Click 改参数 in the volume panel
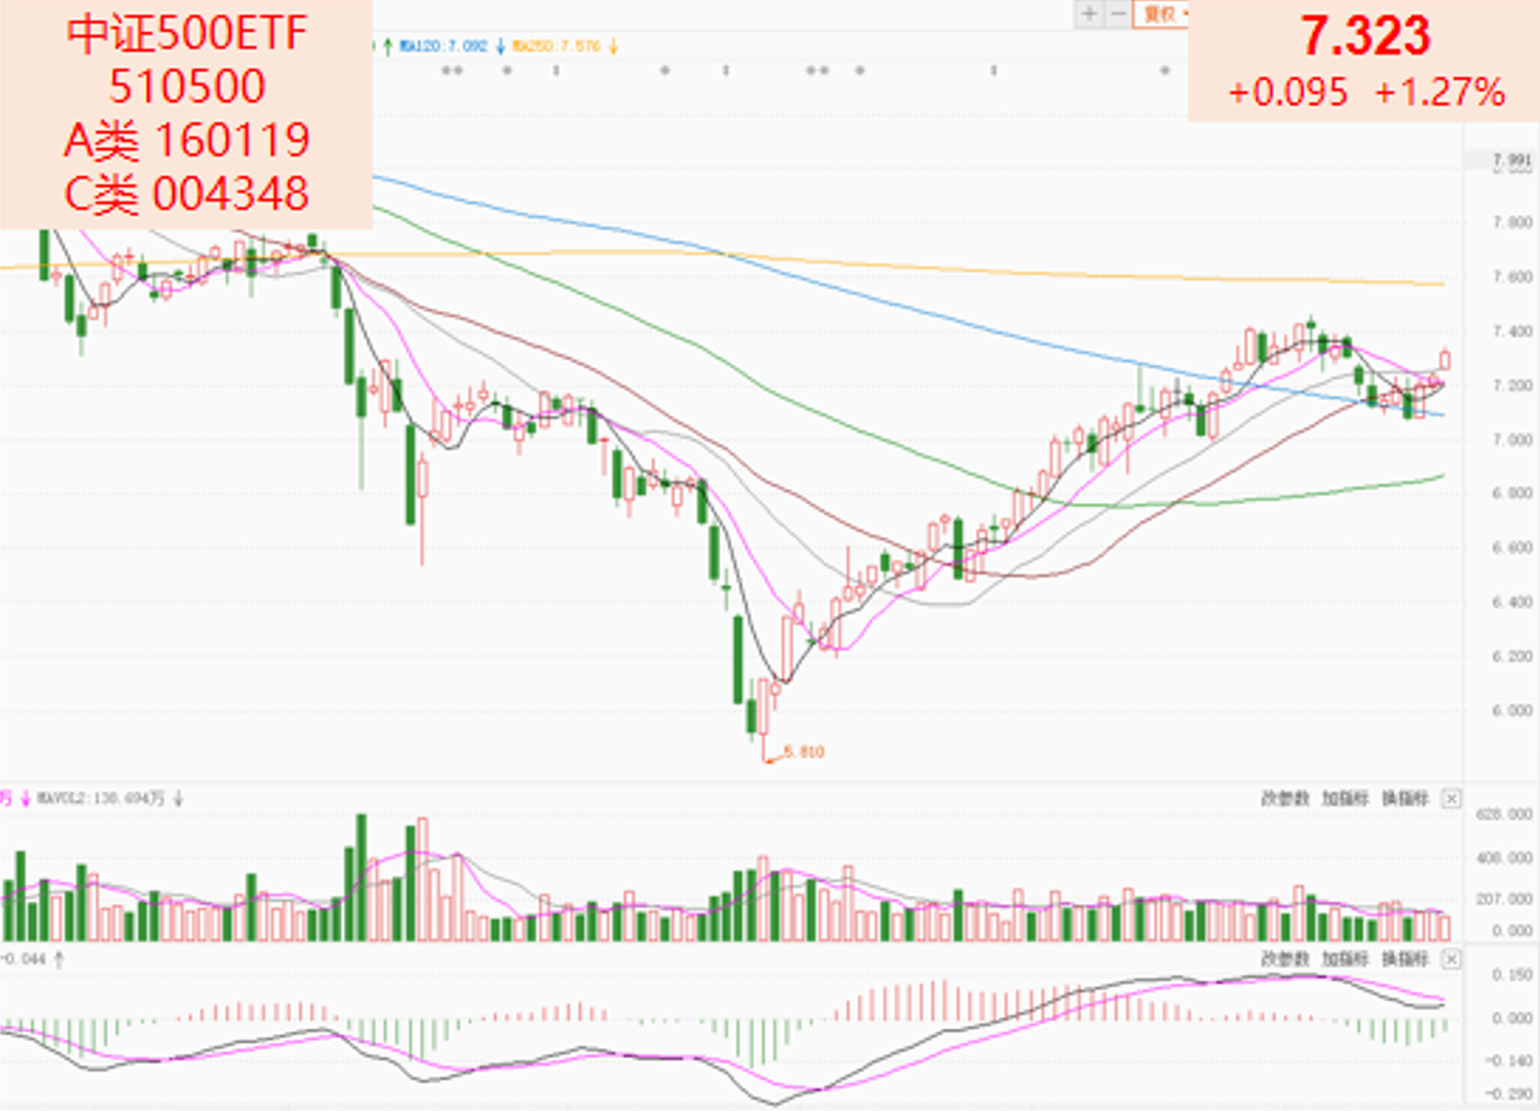This screenshot has width=1540, height=1111. 1285,798
